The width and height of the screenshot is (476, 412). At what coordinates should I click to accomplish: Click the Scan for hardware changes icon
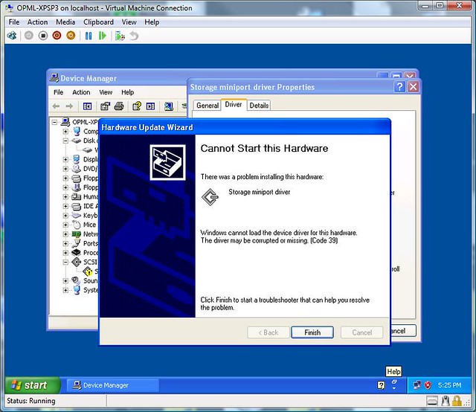(169, 106)
